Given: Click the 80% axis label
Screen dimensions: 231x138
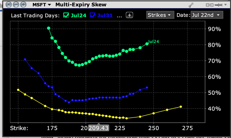Looking at the screenshot, I should (214, 45).
